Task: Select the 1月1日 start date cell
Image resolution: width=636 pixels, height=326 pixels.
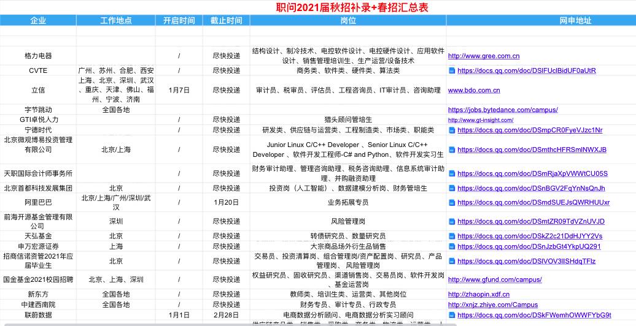Action: pyautogui.click(x=179, y=314)
